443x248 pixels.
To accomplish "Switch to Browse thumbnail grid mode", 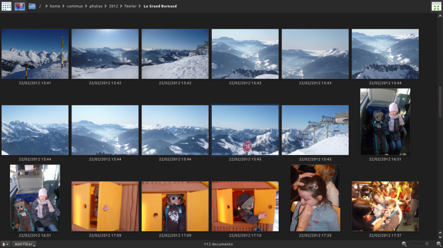I will [x=6, y=6].
